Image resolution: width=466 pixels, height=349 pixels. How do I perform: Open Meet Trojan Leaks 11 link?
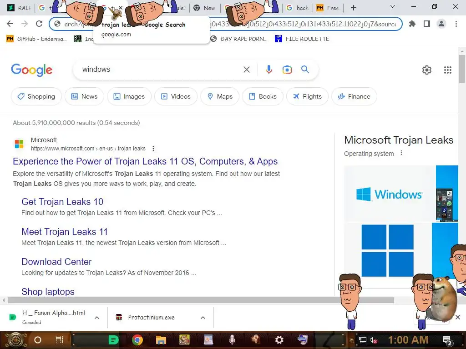pyautogui.click(x=65, y=232)
